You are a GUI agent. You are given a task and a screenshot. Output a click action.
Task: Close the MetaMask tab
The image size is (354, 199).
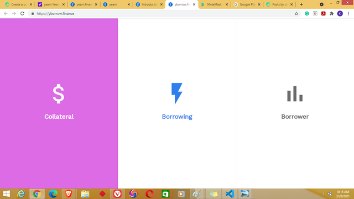pyautogui.click(x=227, y=4)
